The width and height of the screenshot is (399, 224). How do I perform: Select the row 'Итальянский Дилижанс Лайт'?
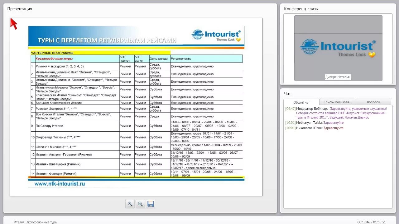(137, 74)
